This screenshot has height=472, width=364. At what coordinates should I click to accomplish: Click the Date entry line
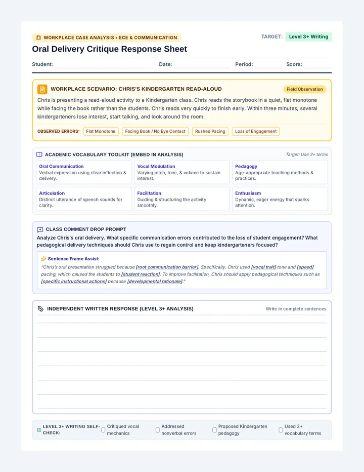click(202, 64)
